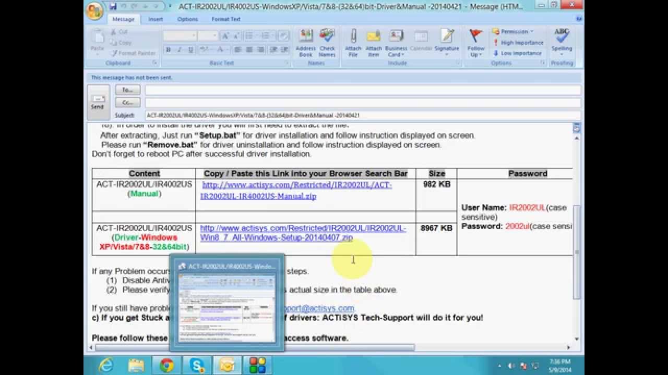Run the ABC Spelling check
This screenshot has width=668, height=375.
click(562, 43)
